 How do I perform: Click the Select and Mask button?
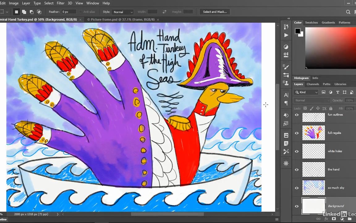(x=215, y=12)
